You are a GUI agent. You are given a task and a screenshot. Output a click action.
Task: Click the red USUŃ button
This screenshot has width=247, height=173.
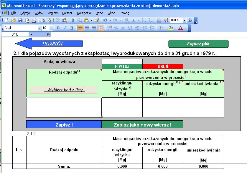point(163,66)
